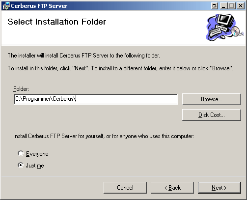Select the Everyone radio option
247x200 pixels.
[21, 153]
